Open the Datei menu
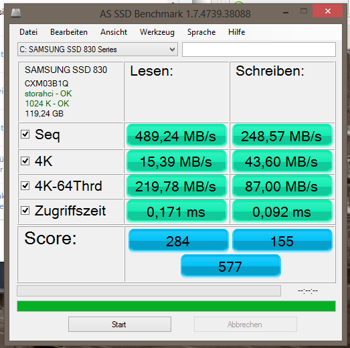The width and height of the screenshot is (350, 348). (x=28, y=32)
